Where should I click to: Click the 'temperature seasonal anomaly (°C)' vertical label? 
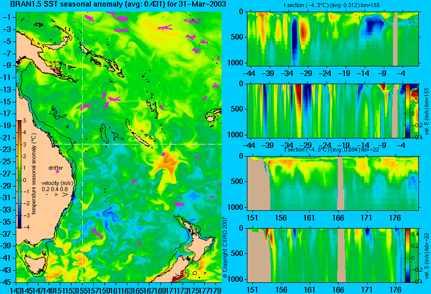click(33, 174)
